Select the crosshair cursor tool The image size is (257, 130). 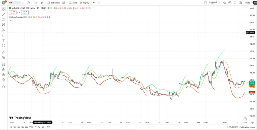click(x=4, y=9)
